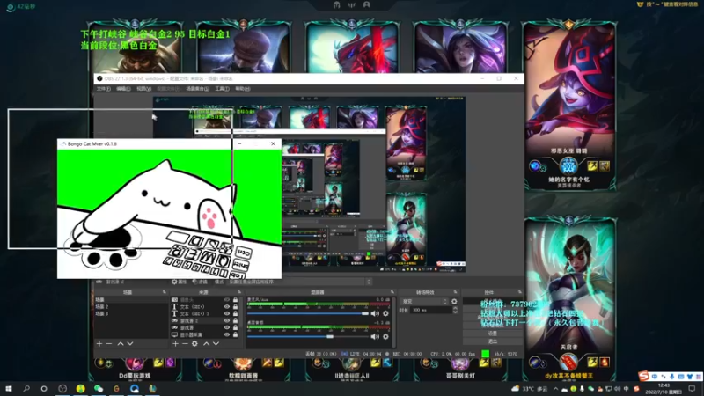
Task: Pop out the audio mixer dock panel
Action: 392,292
